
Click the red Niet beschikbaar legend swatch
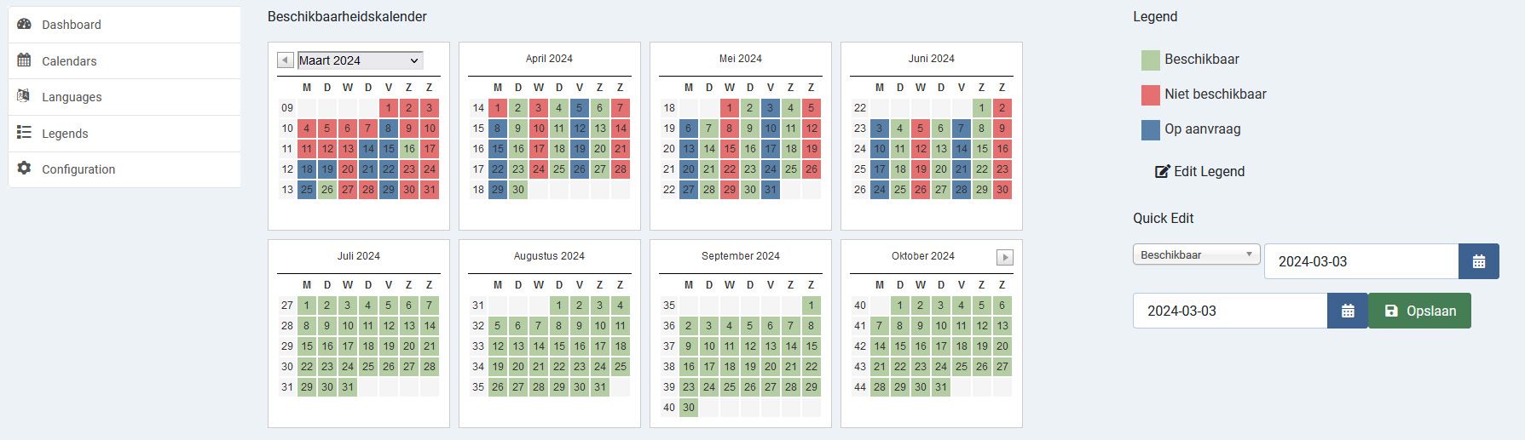1151,94
